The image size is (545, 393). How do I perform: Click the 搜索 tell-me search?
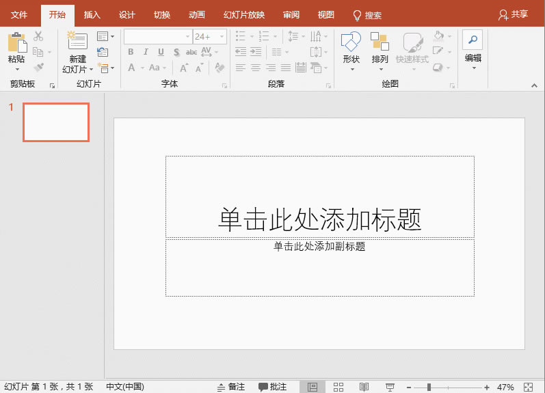367,15
